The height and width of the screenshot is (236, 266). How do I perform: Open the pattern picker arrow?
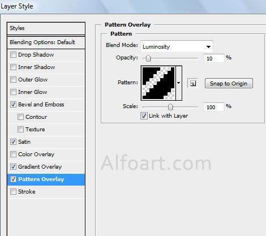click(x=179, y=83)
